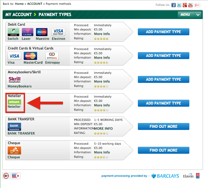The height and width of the screenshot is (188, 208).
Task: Select the orange Cheque icon
Action: tap(14, 151)
